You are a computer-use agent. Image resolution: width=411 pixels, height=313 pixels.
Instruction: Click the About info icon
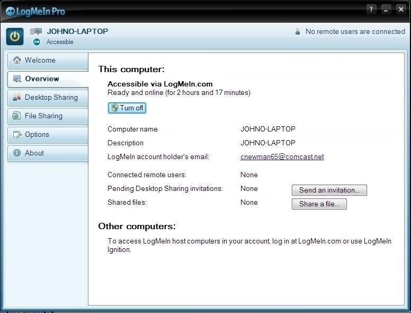point(17,153)
